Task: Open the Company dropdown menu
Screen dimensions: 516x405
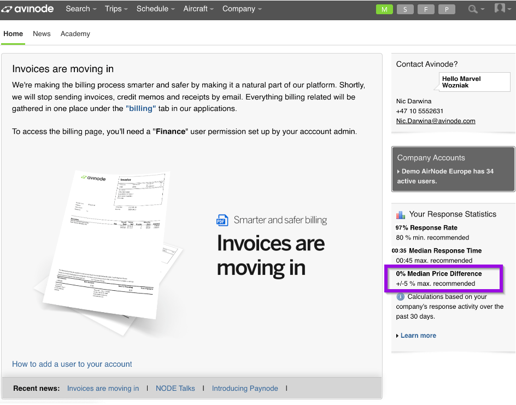Action: tap(242, 9)
